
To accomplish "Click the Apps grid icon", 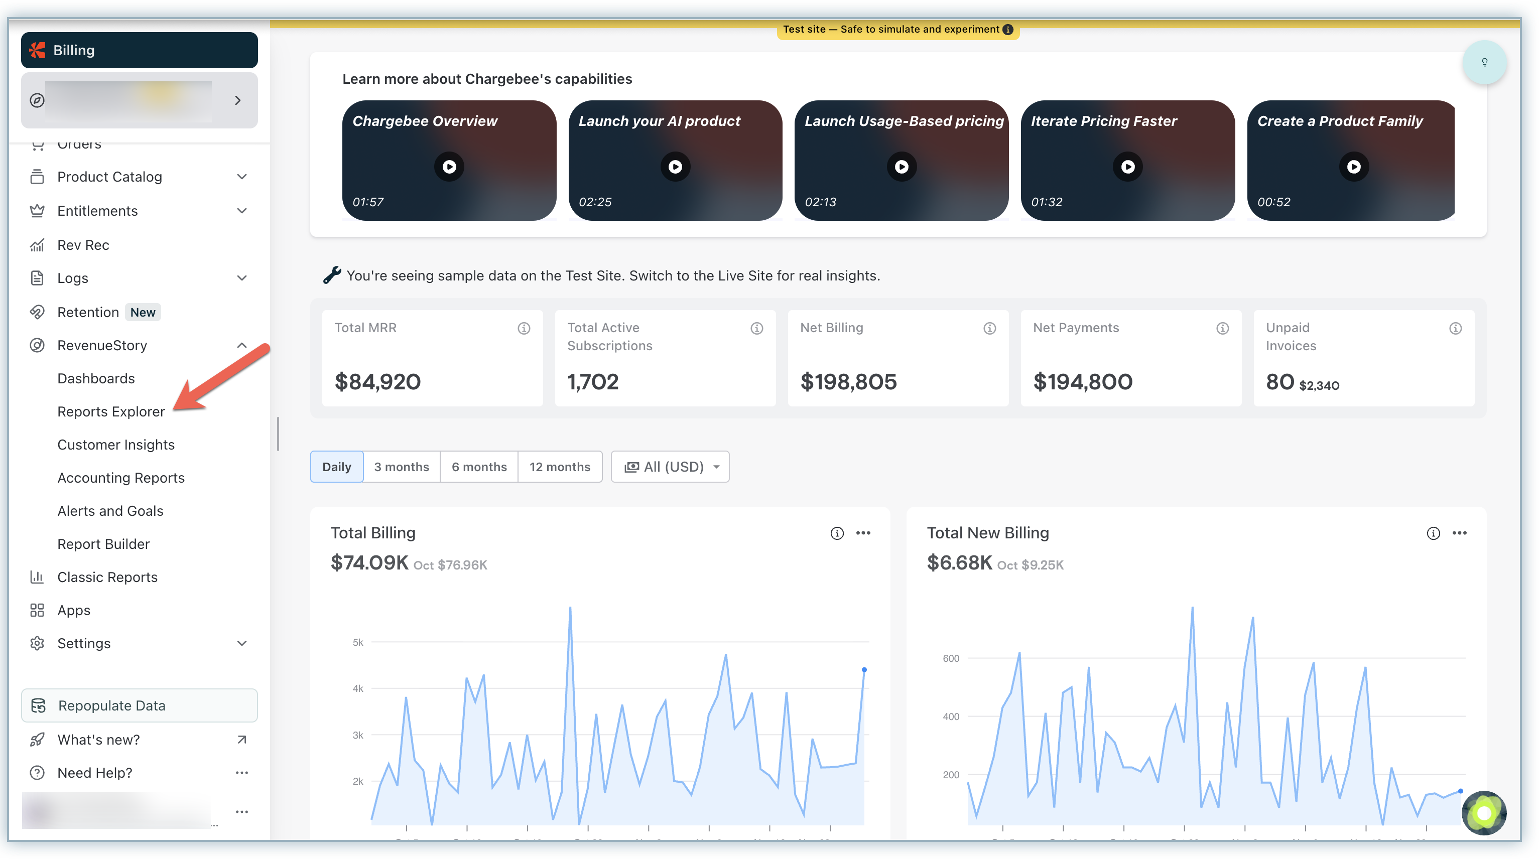I will pos(37,610).
